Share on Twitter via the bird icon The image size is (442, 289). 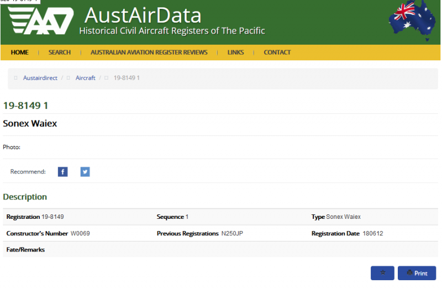pyautogui.click(x=85, y=172)
